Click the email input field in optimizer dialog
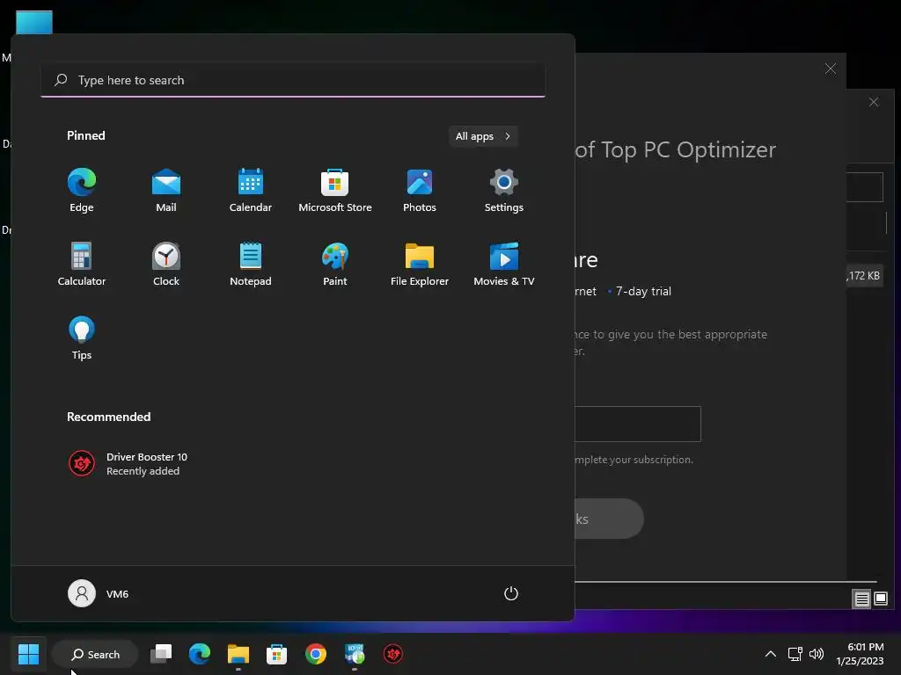Image resolution: width=901 pixels, height=675 pixels. coord(638,425)
